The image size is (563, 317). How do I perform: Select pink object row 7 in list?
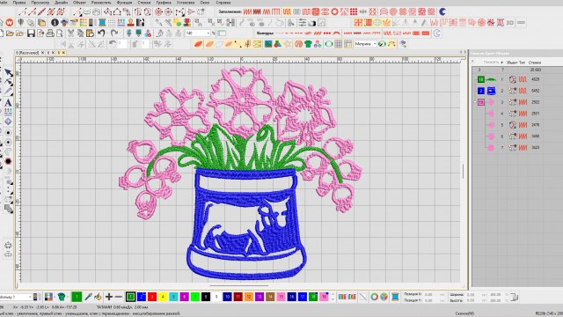coord(517,147)
